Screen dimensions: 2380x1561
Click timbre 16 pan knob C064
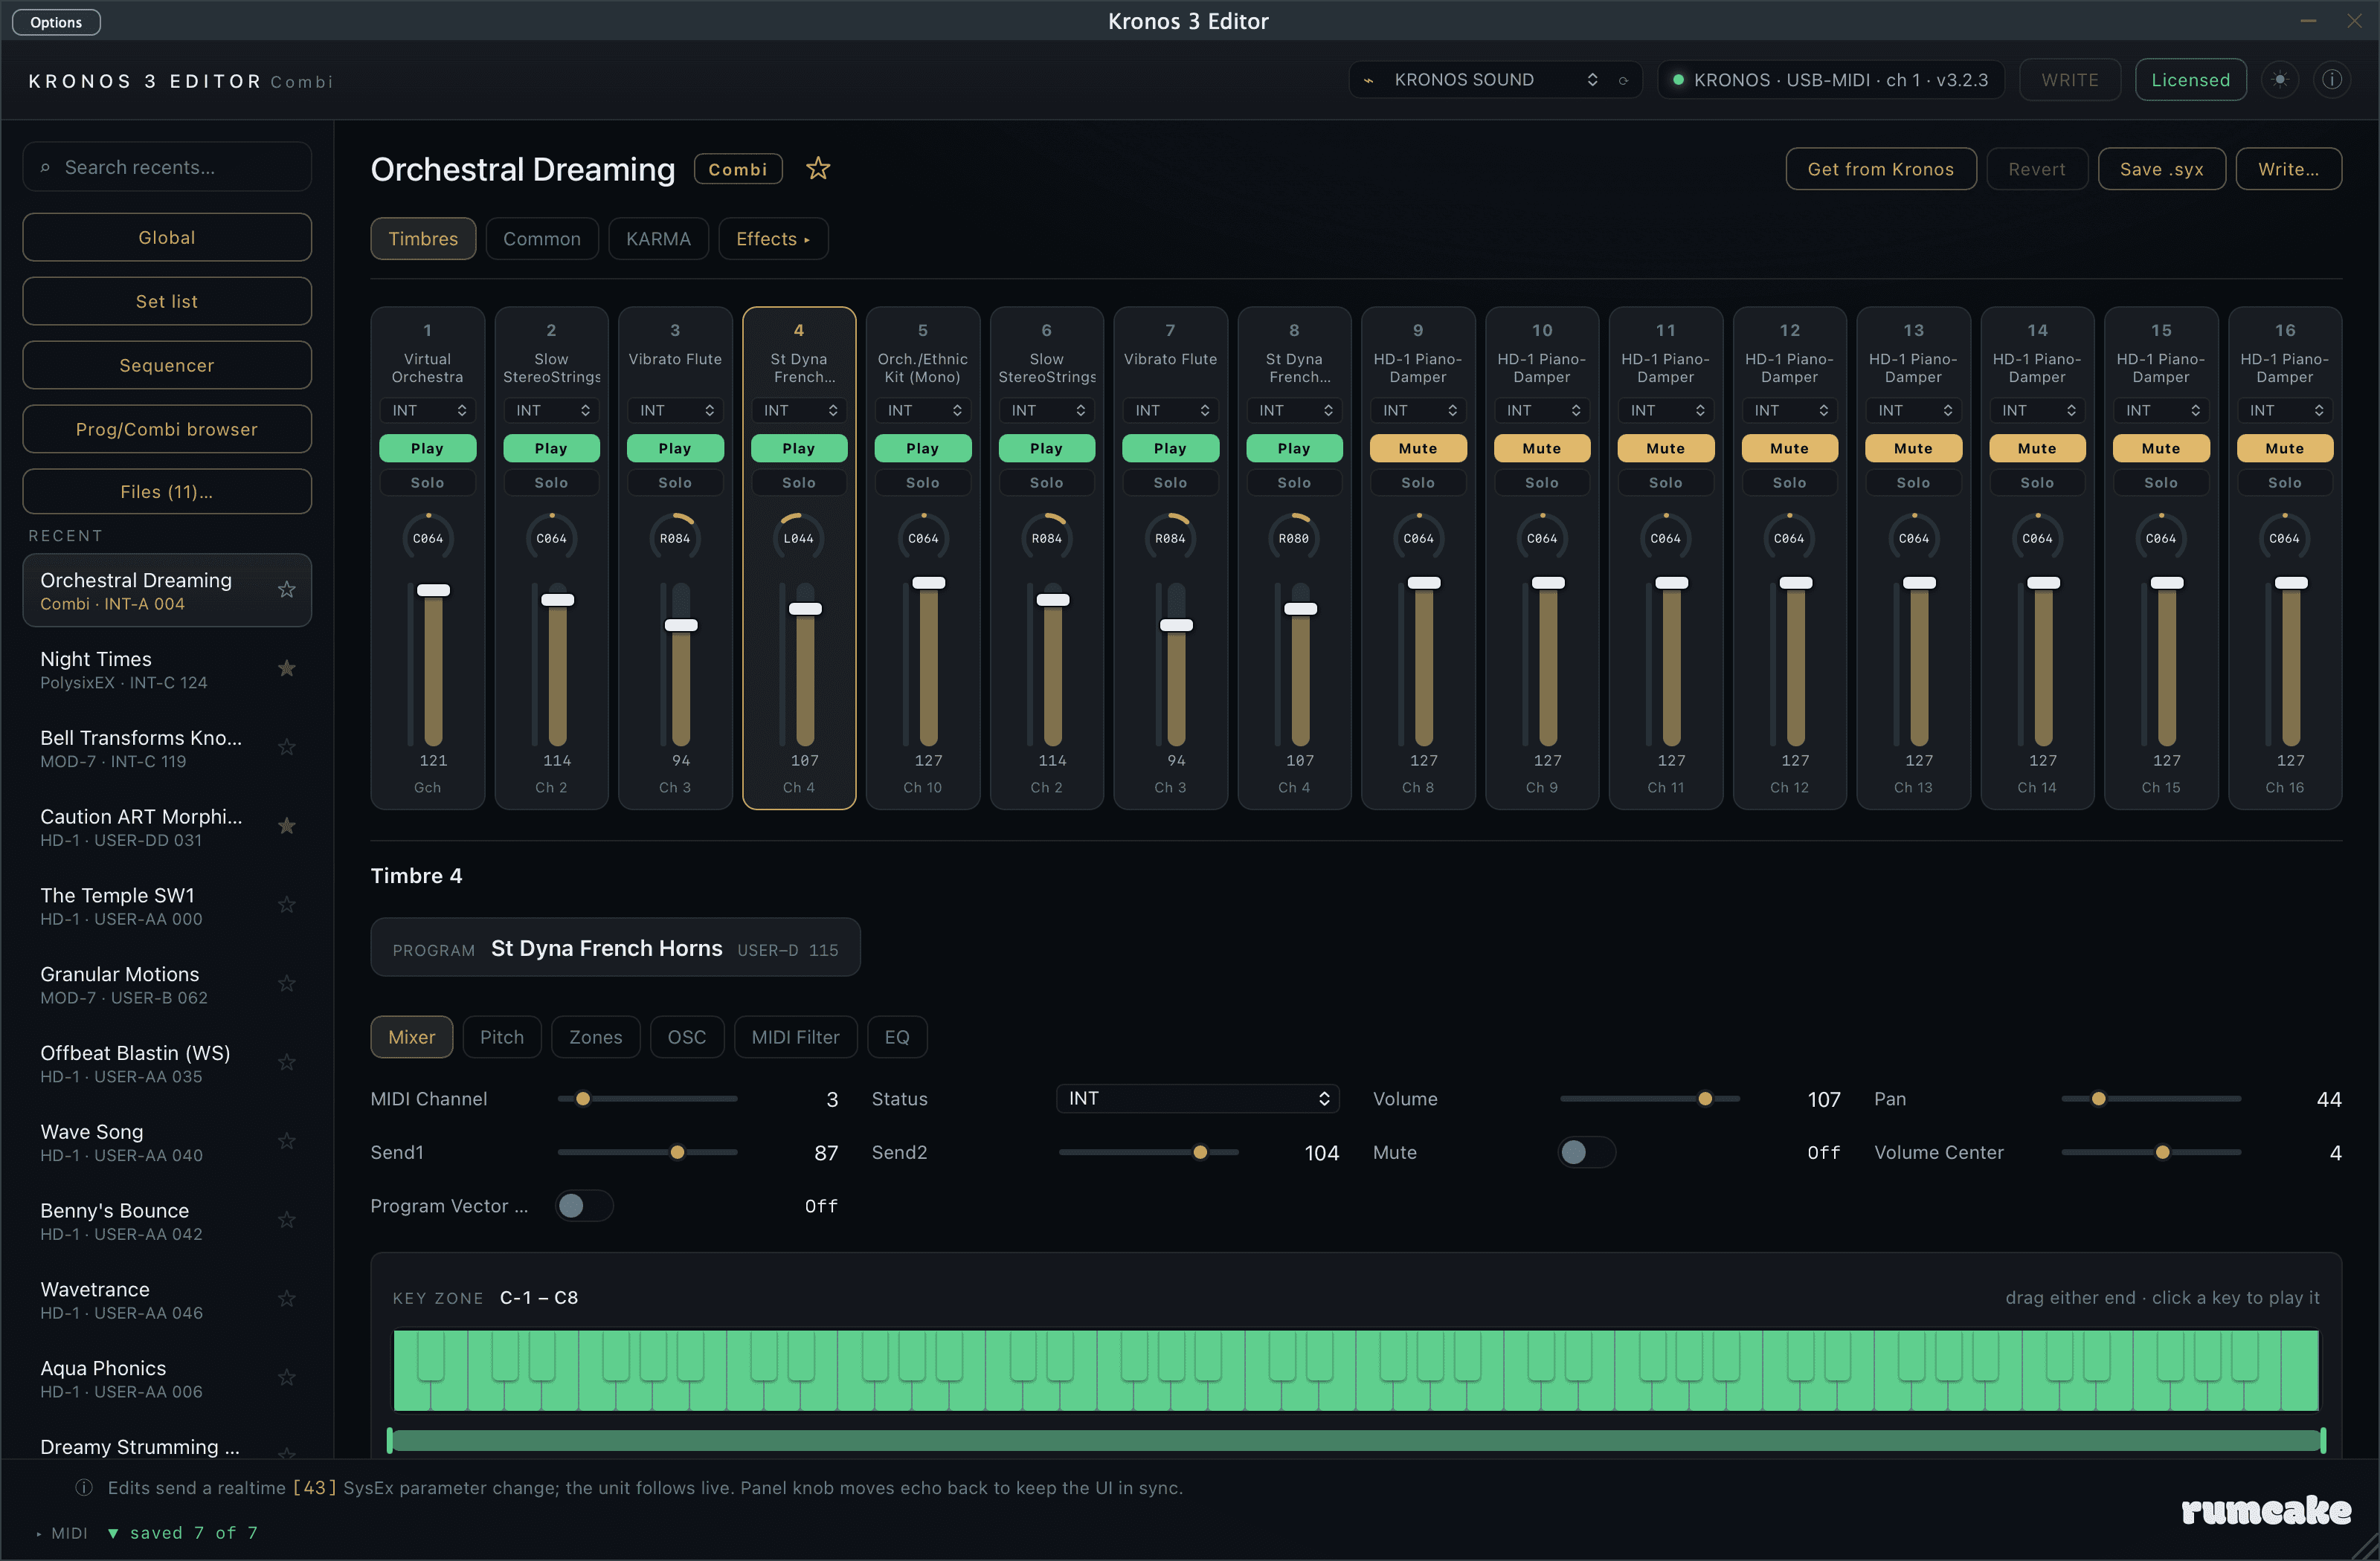pyautogui.click(x=2285, y=537)
